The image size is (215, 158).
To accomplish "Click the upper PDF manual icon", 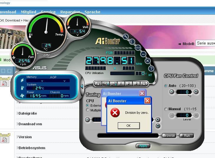I will tap(4, 82).
